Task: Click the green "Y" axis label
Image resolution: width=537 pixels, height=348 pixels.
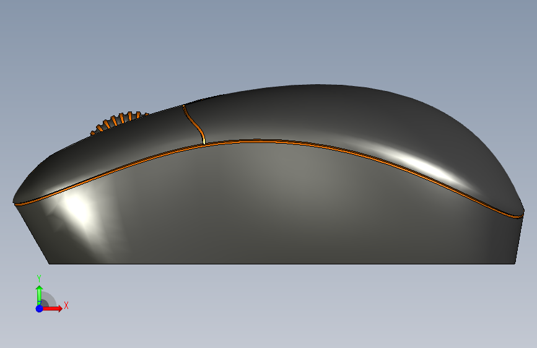Action: tap(39, 279)
